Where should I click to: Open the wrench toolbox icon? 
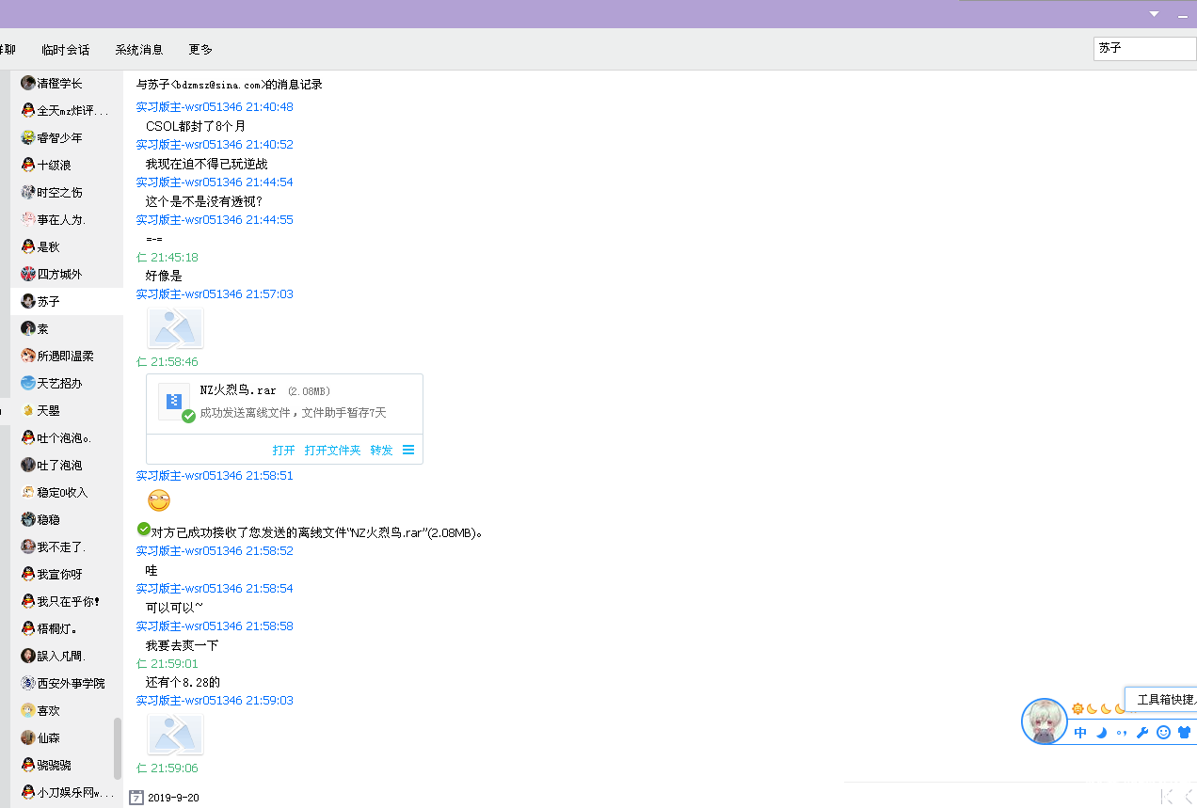(x=1142, y=733)
